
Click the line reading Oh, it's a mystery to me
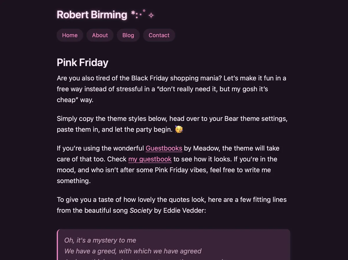pos(100,240)
